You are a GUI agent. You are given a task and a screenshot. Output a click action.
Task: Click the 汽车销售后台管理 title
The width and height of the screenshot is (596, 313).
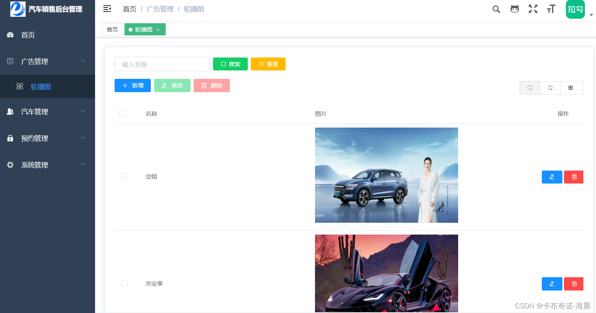55,9
